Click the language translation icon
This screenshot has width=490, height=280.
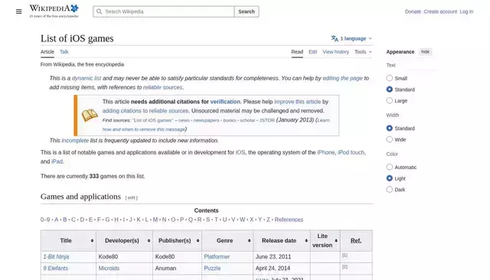tap(335, 38)
